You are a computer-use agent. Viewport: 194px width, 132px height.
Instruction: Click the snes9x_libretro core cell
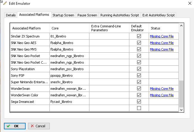[x=69, y=82]
